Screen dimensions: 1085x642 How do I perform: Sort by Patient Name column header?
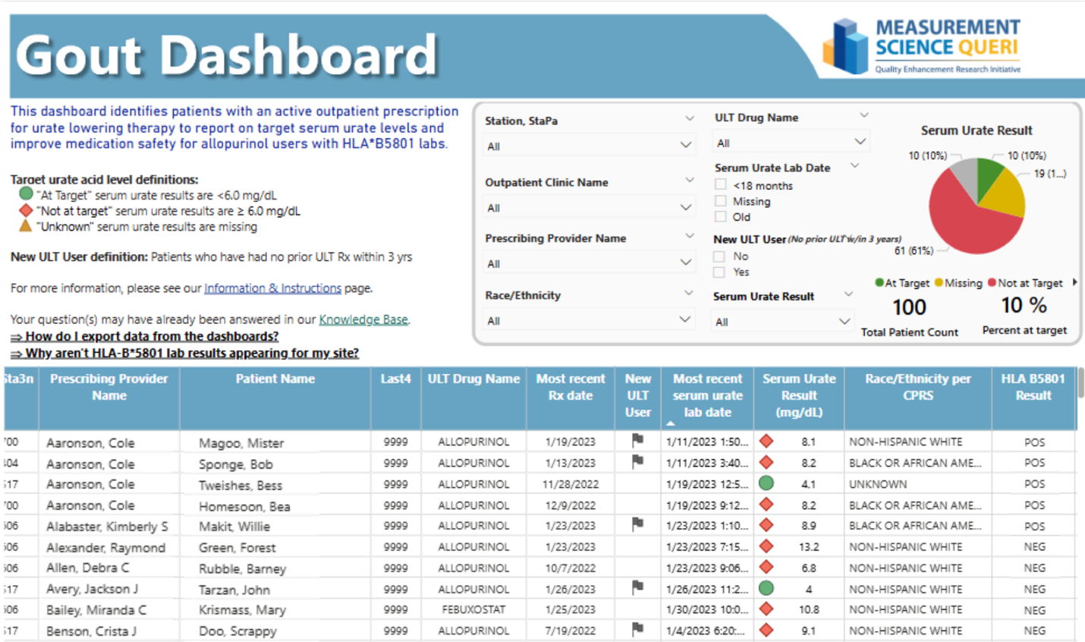tap(275, 379)
